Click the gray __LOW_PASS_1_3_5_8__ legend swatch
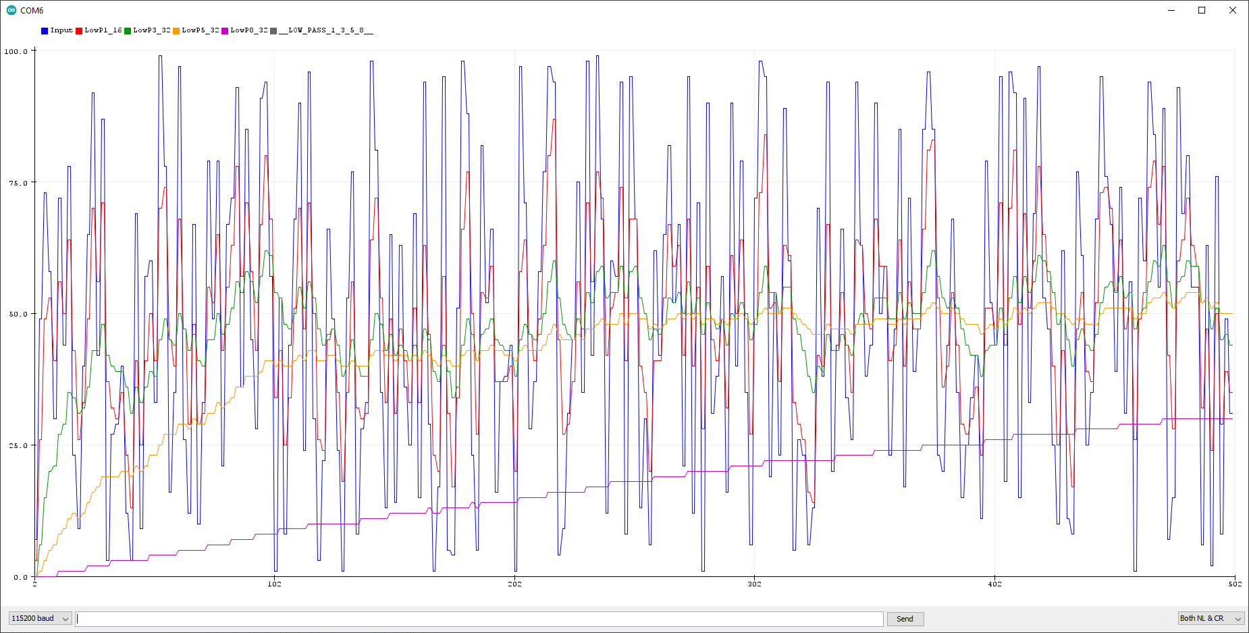This screenshot has width=1249, height=633. (x=273, y=31)
